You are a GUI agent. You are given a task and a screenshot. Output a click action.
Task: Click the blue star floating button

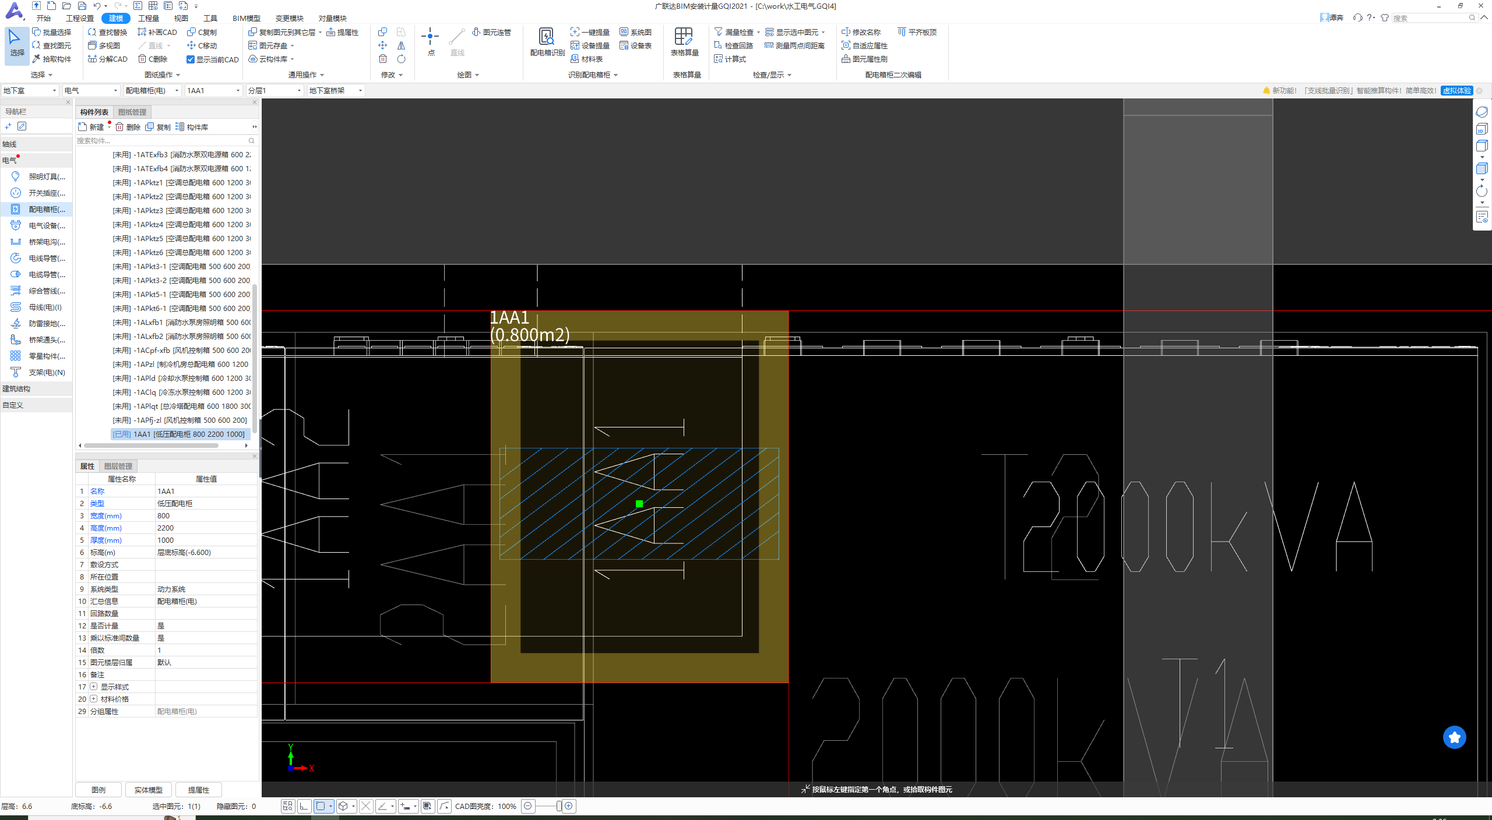[1455, 737]
